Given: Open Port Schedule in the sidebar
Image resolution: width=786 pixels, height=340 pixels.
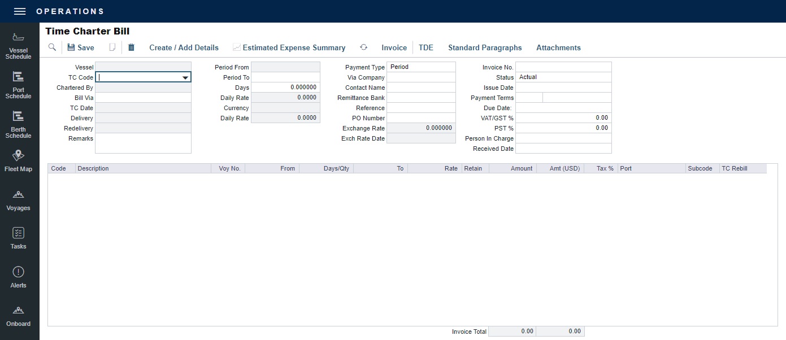Looking at the screenshot, I should pos(18,85).
